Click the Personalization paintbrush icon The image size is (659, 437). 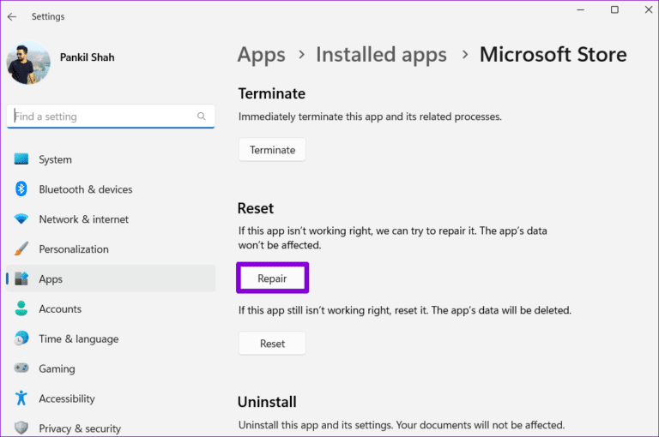tap(21, 249)
